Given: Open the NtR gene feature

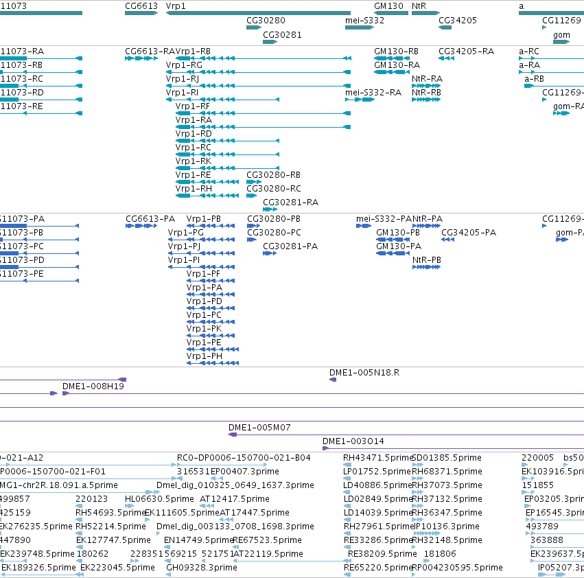Looking at the screenshot, I should point(425,13).
